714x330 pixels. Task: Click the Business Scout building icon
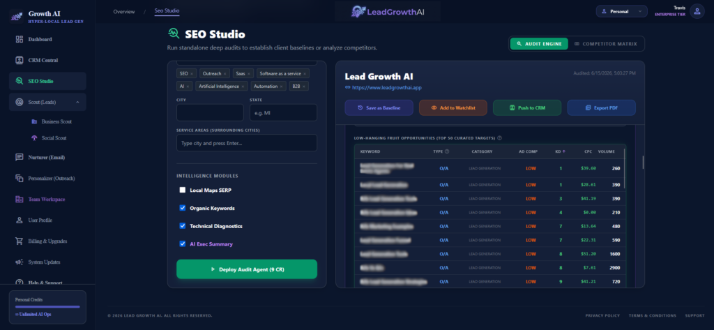tap(34, 121)
